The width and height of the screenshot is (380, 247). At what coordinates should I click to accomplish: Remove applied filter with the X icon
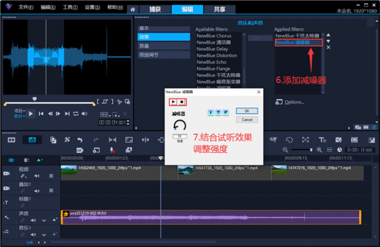[329, 48]
